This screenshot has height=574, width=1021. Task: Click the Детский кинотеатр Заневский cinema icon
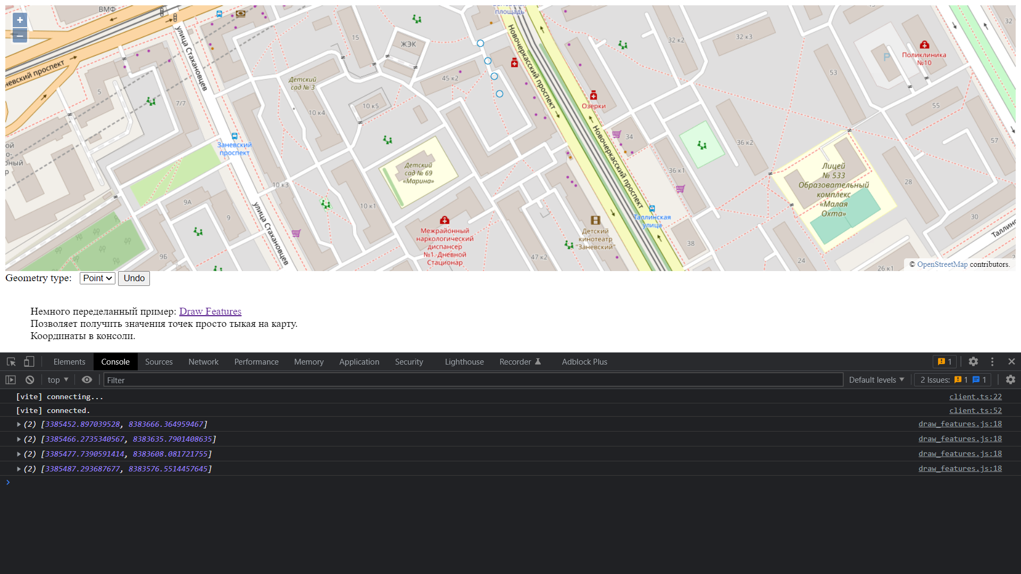point(596,220)
